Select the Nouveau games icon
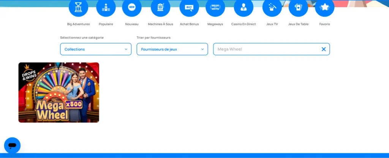 point(132,7)
